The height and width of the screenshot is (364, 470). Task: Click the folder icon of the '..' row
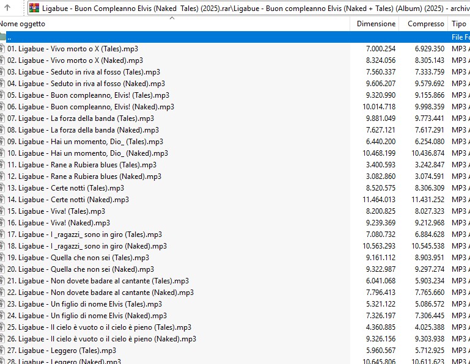pos(2,37)
